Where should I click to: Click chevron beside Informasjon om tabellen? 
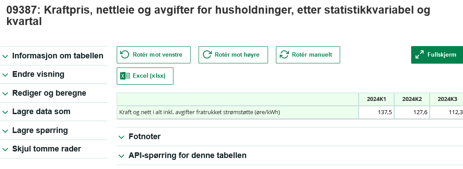(5, 56)
